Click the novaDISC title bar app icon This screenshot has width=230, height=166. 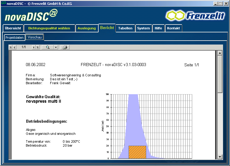[x=3, y=3]
